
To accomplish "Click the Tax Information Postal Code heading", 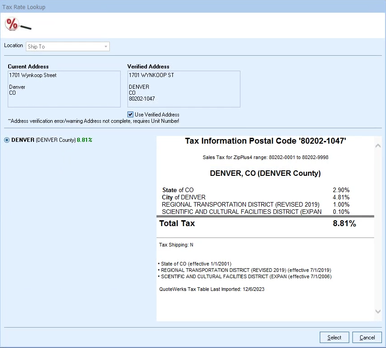I will pyautogui.click(x=265, y=141).
